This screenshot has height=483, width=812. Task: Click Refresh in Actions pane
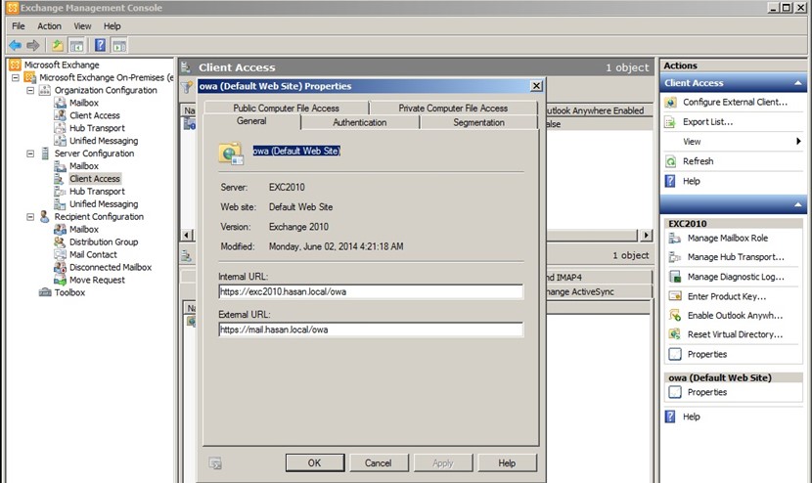698,161
